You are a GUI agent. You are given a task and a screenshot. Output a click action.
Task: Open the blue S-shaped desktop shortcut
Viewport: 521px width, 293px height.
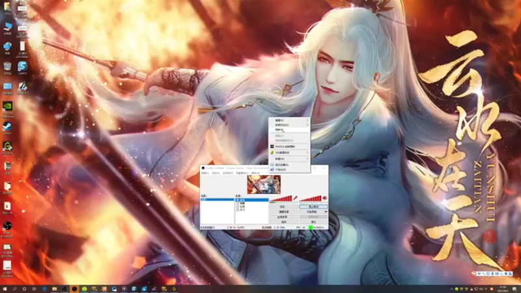tap(22, 68)
